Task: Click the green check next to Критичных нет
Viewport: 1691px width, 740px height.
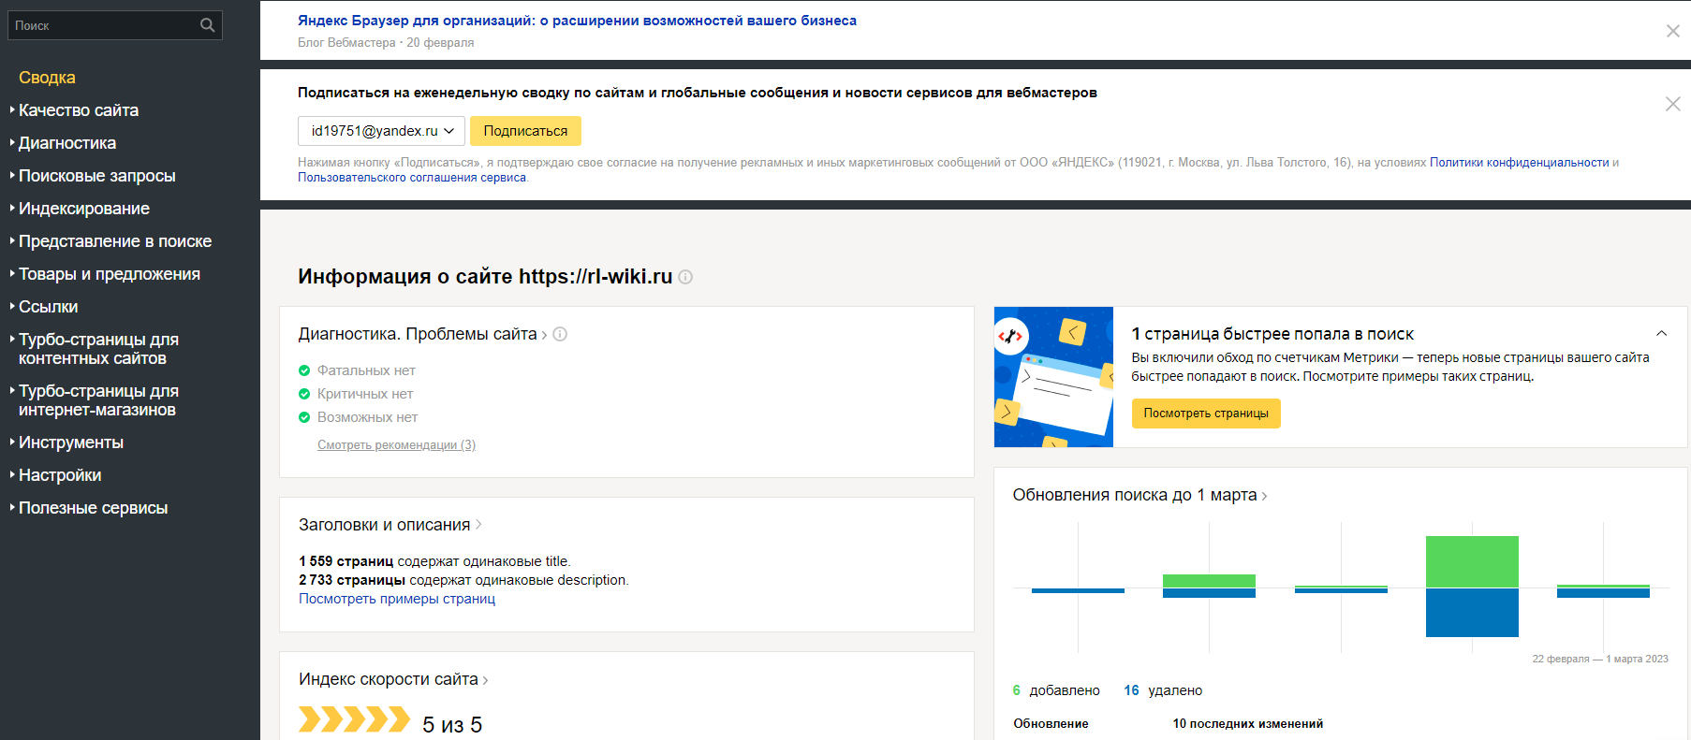Action: tap(304, 394)
